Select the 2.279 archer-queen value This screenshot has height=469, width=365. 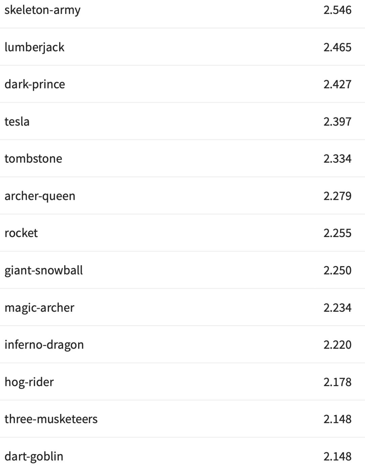[x=337, y=196]
